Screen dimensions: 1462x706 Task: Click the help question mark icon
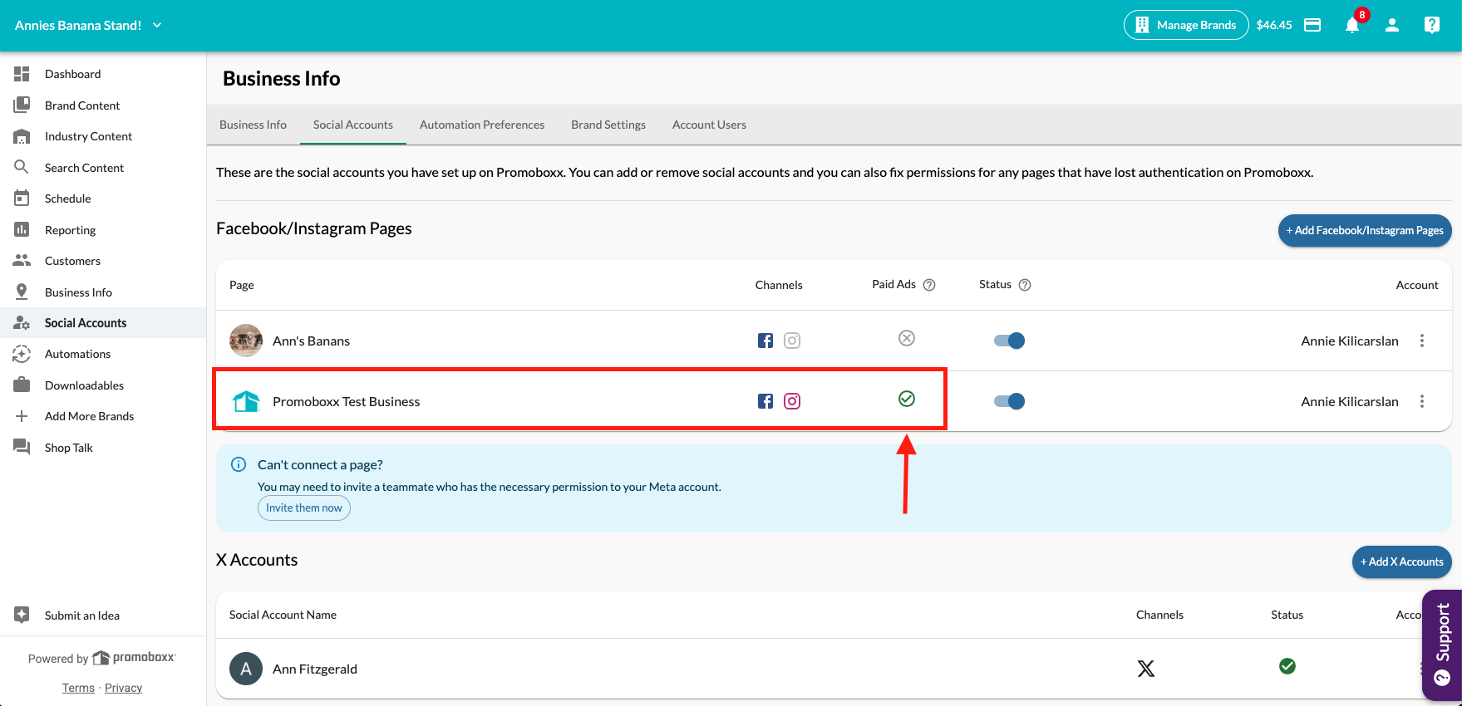1431,25
